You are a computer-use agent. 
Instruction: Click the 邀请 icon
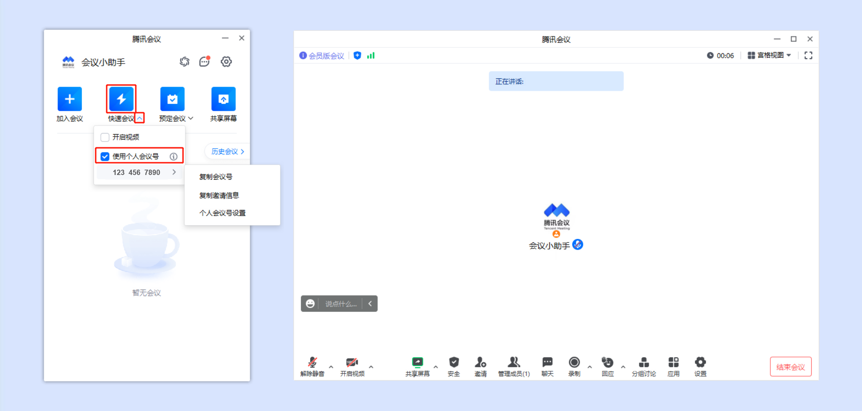pyautogui.click(x=480, y=362)
